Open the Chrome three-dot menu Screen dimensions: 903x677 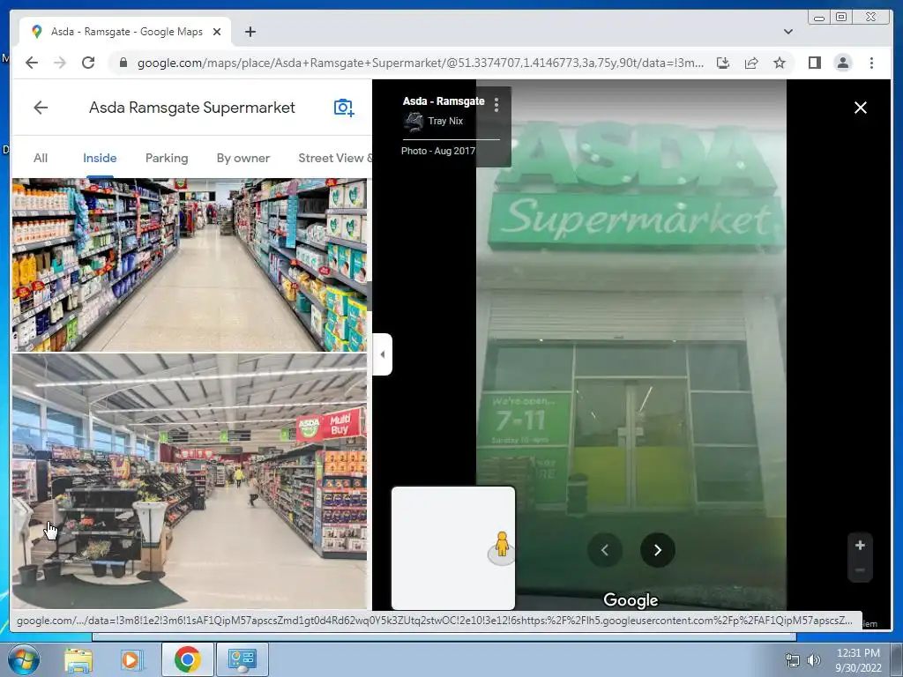871,63
